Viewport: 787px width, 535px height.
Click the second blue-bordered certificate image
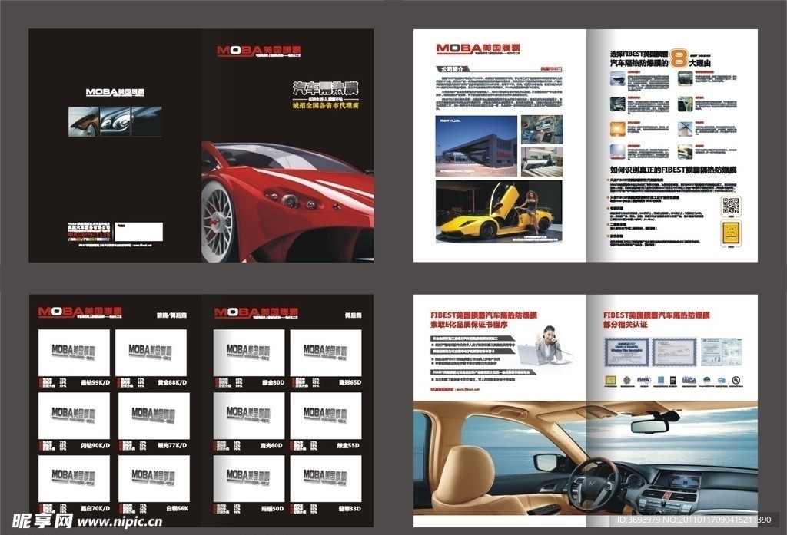[x=674, y=352]
